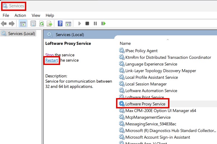Click the Restart Service toolbar icon

pyautogui.click(x=103, y=24)
